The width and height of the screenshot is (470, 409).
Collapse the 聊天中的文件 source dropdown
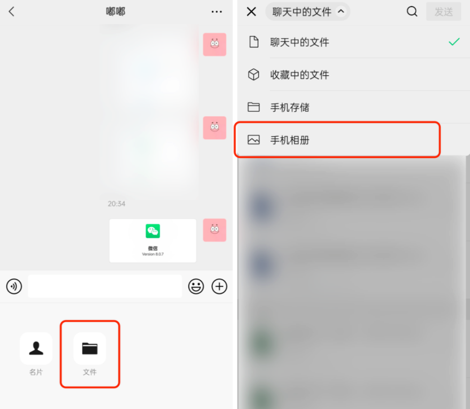point(308,12)
